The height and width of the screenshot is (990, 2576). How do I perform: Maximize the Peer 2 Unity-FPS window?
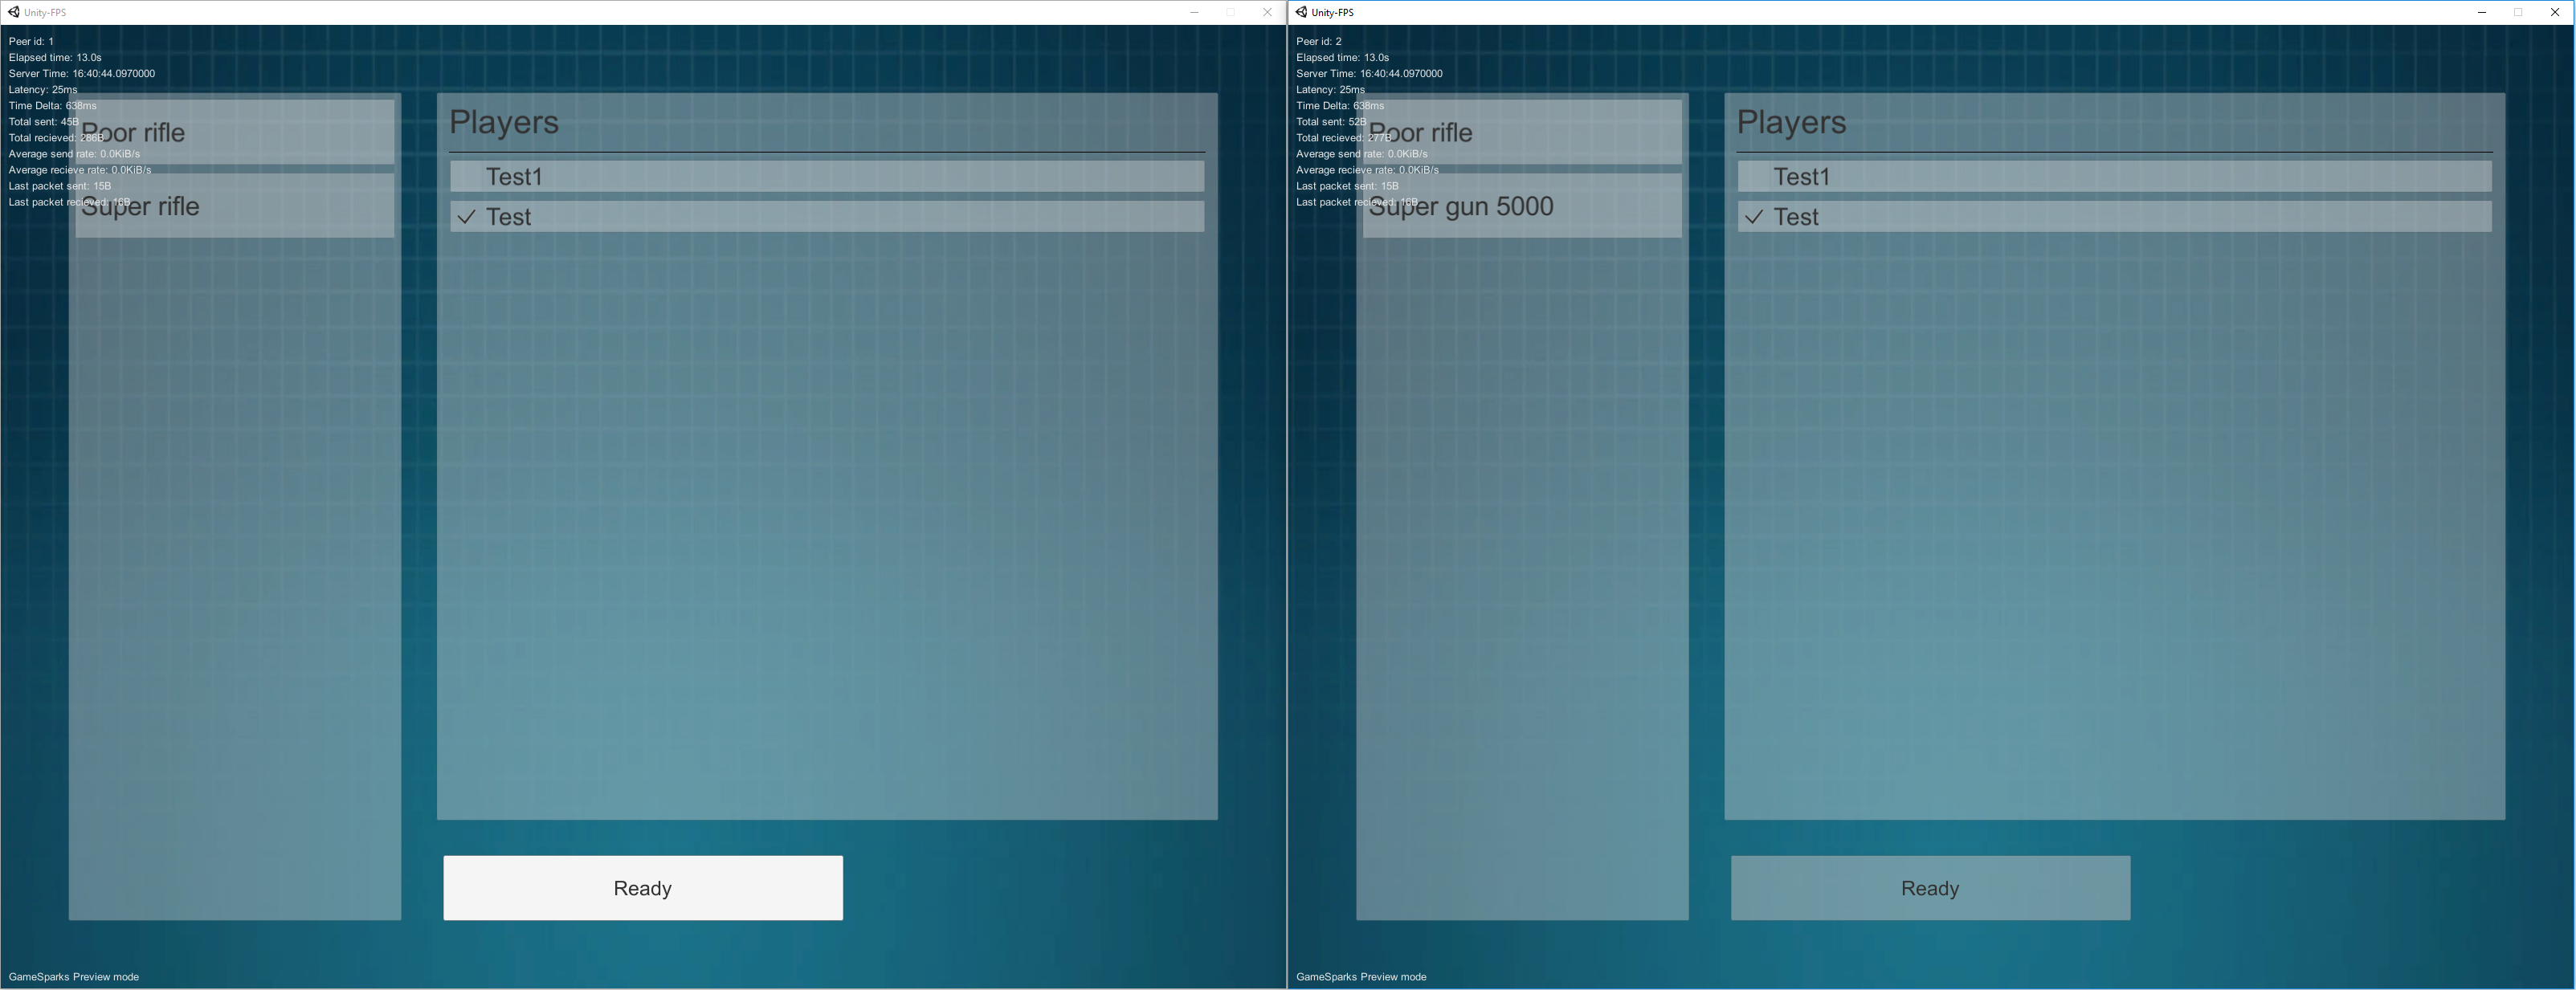point(2518,12)
